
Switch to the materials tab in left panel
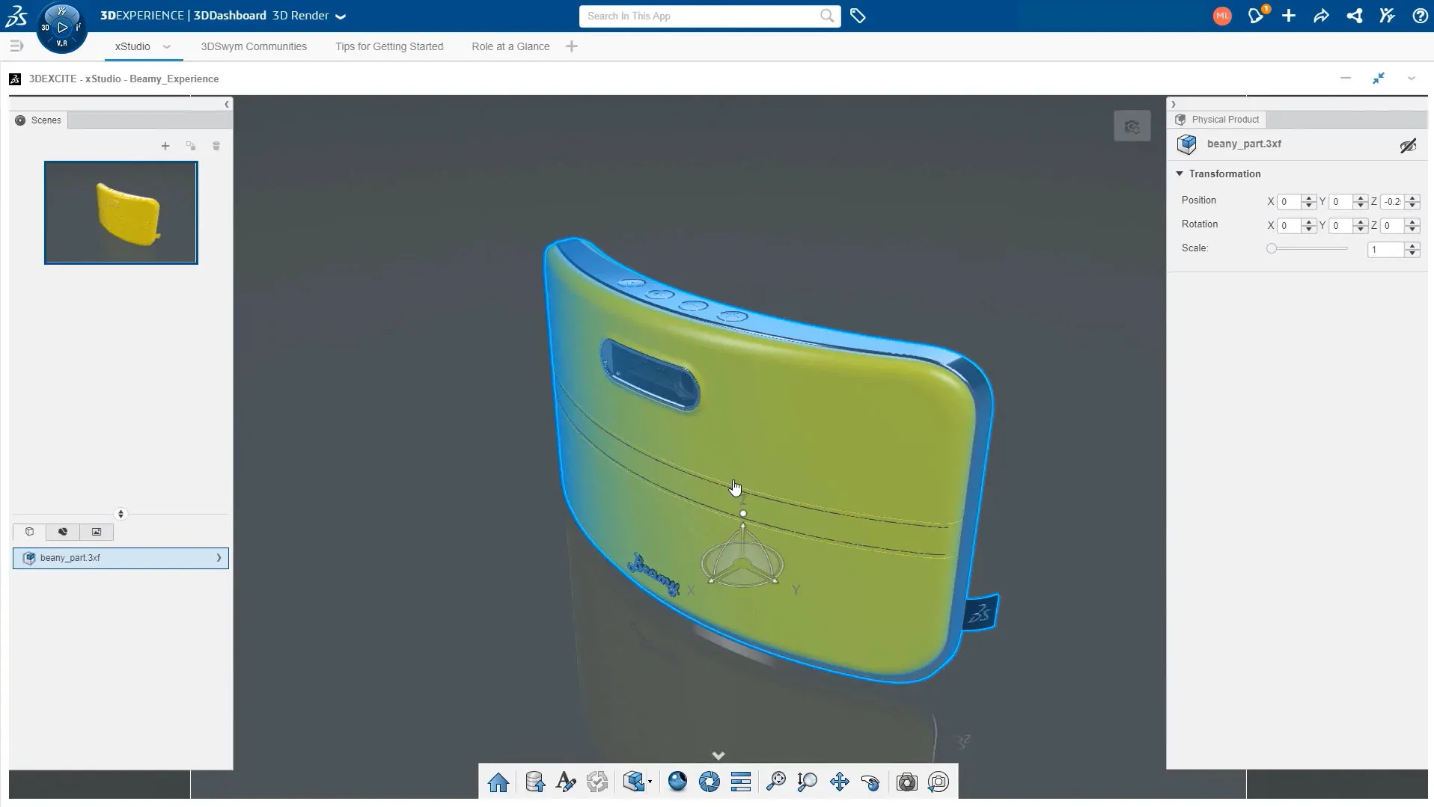click(63, 532)
